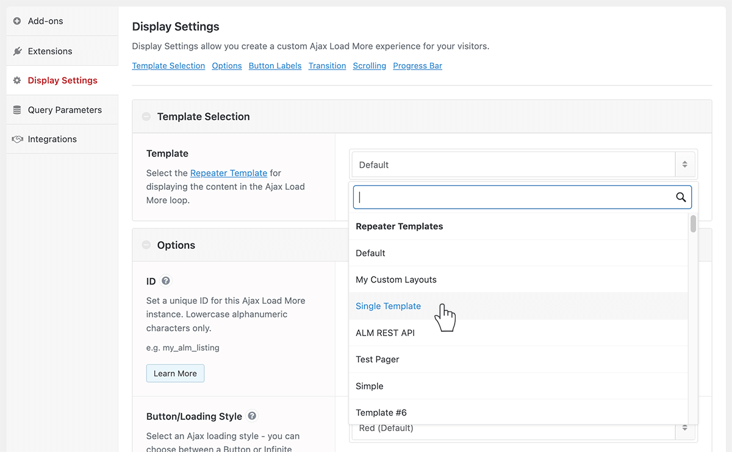
Task: Choose Test Pager template
Action: [518, 359]
